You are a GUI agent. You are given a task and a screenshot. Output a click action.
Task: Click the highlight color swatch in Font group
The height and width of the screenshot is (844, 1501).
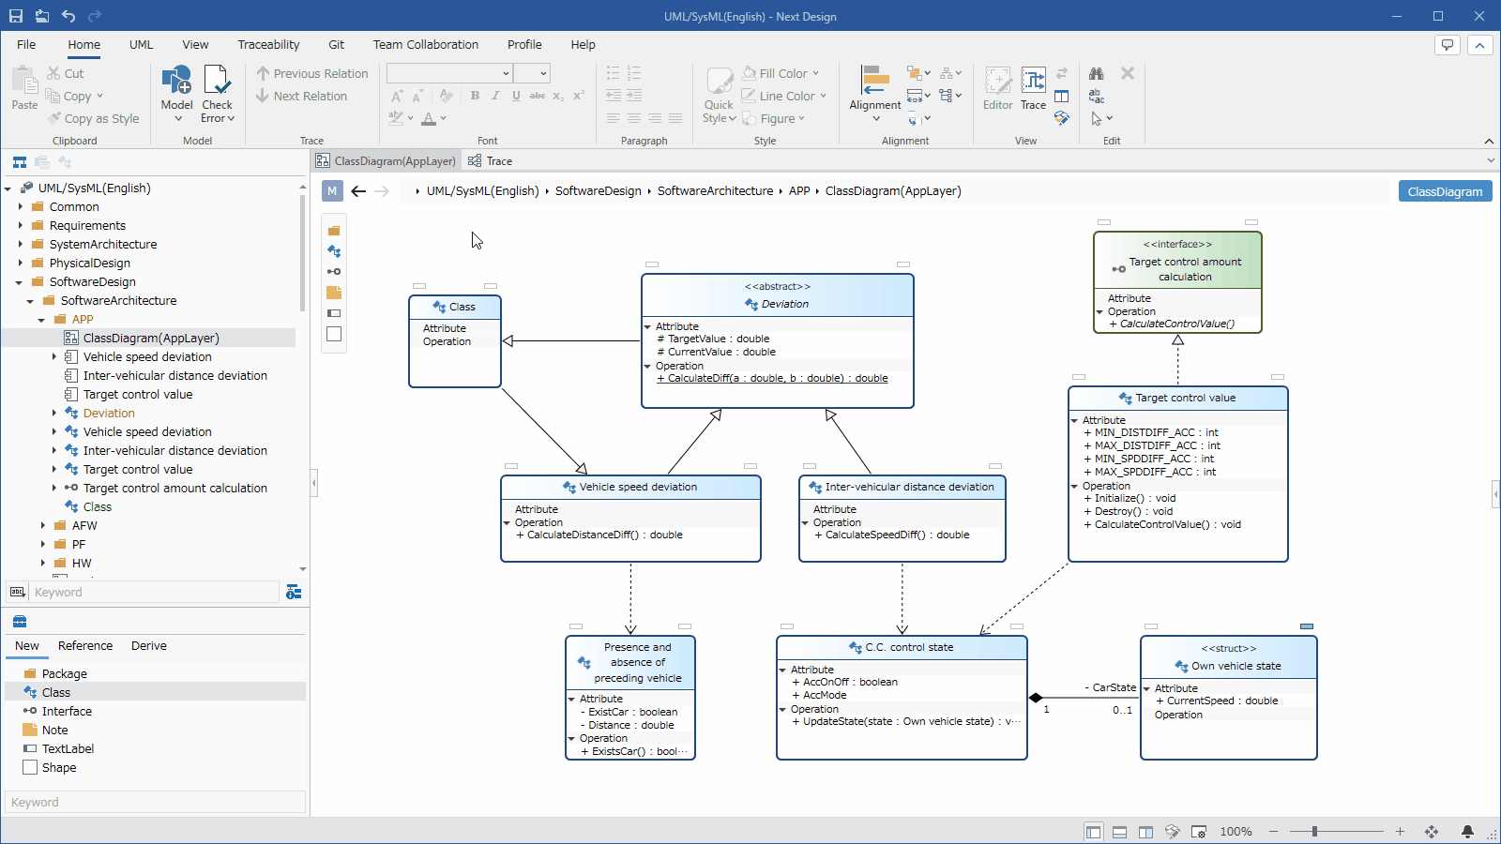tap(396, 118)
